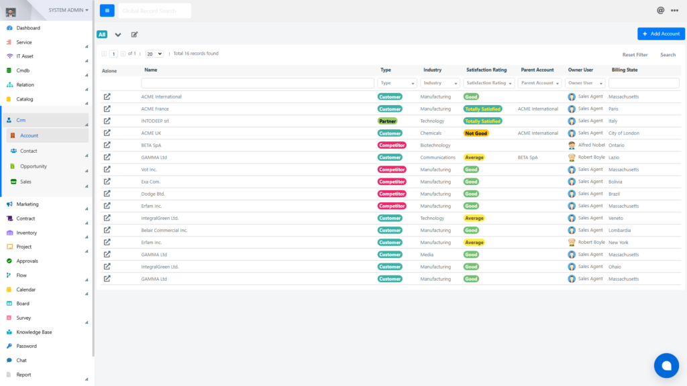Click the Dashboard sidebar icon

tap(9, 28)
